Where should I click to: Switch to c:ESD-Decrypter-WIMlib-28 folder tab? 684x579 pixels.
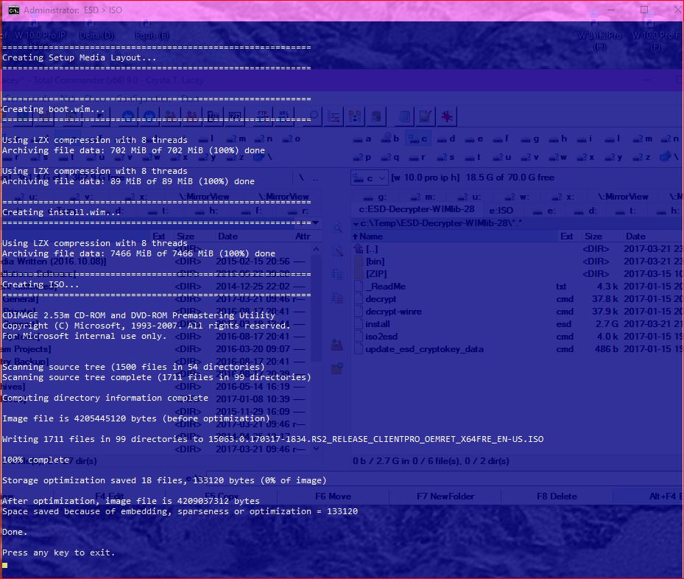click(x=416, y=210)
